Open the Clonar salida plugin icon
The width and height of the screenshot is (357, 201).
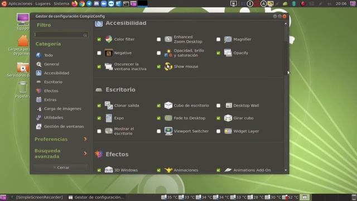(109, 106)
